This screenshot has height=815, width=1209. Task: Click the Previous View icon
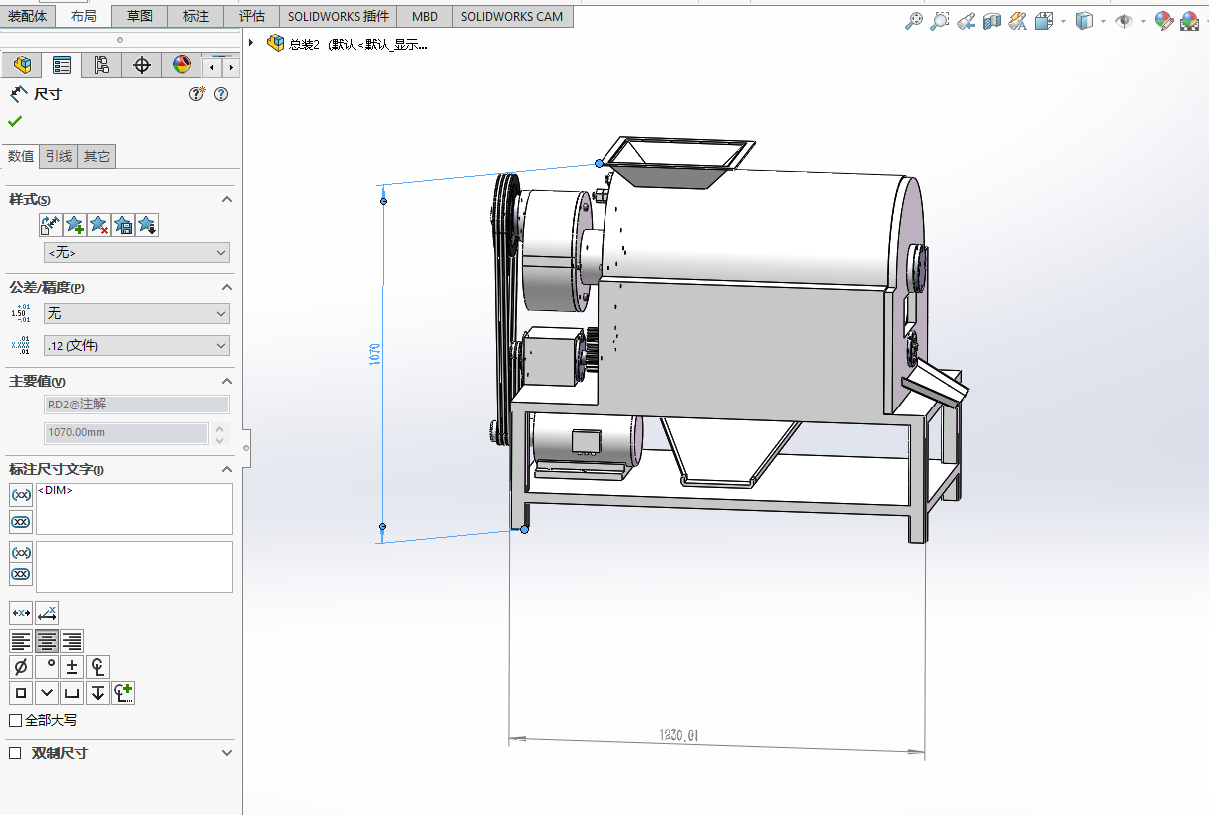(x=966, y=21)
